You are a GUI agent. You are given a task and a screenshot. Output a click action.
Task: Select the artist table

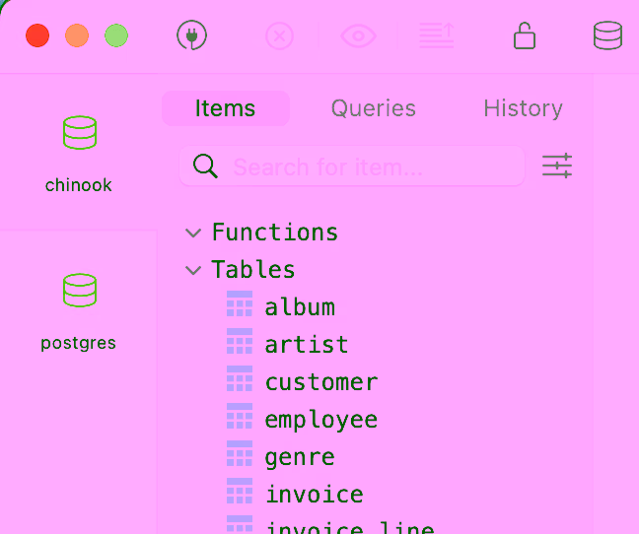(x=306, y=345)
